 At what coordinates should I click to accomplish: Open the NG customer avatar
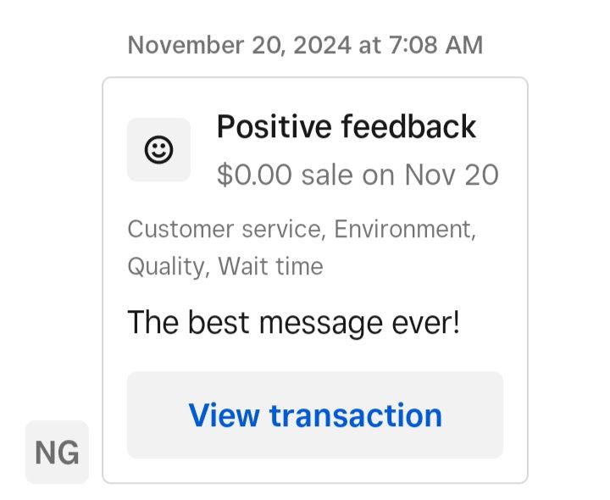pos(58,453)
